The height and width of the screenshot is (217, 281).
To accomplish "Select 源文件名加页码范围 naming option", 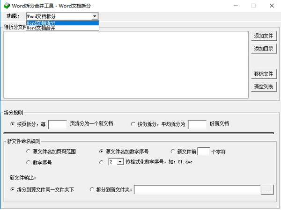I will (x=28, y=152).
